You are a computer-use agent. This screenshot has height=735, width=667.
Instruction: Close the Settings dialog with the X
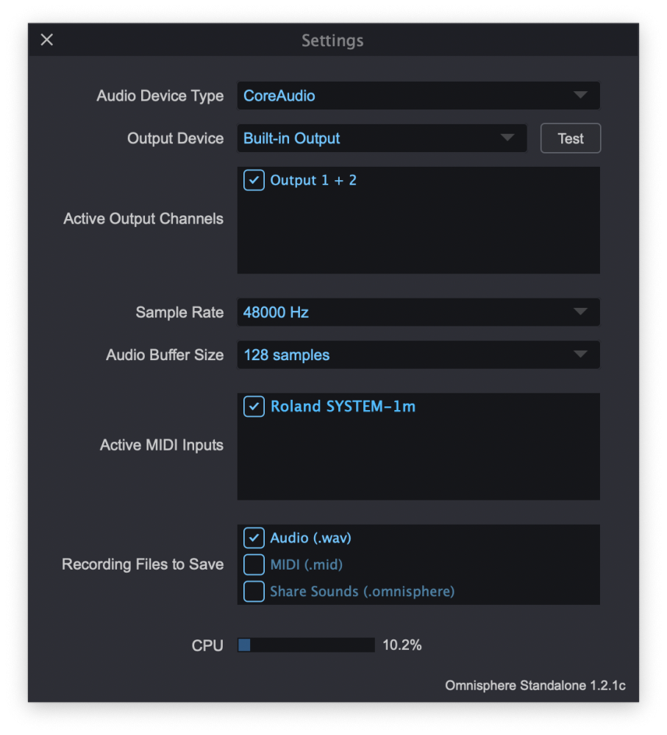coord(47,40)
